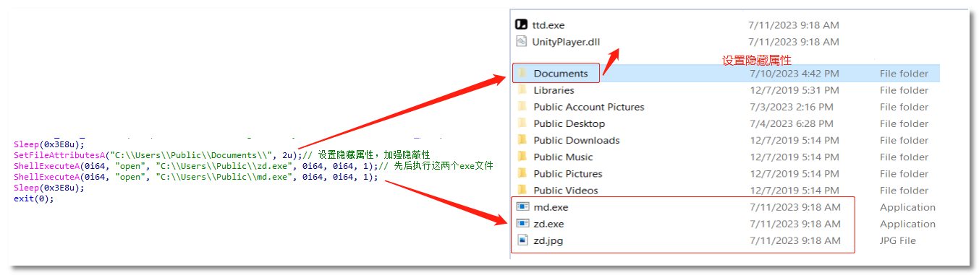This screenshot has height=275, width=979.
Task: Click the ShellExecuteA md.exe code line
Action: click(x=195, y=177)
